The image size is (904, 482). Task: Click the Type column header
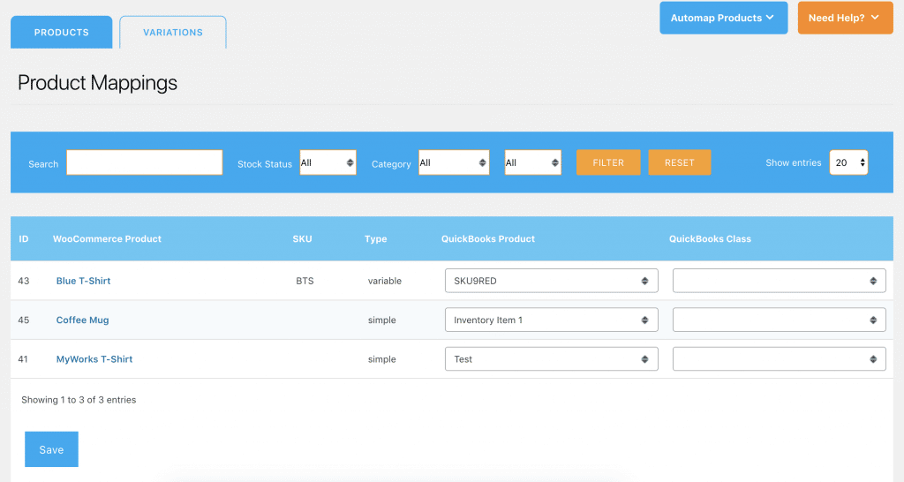coord(376,238)
